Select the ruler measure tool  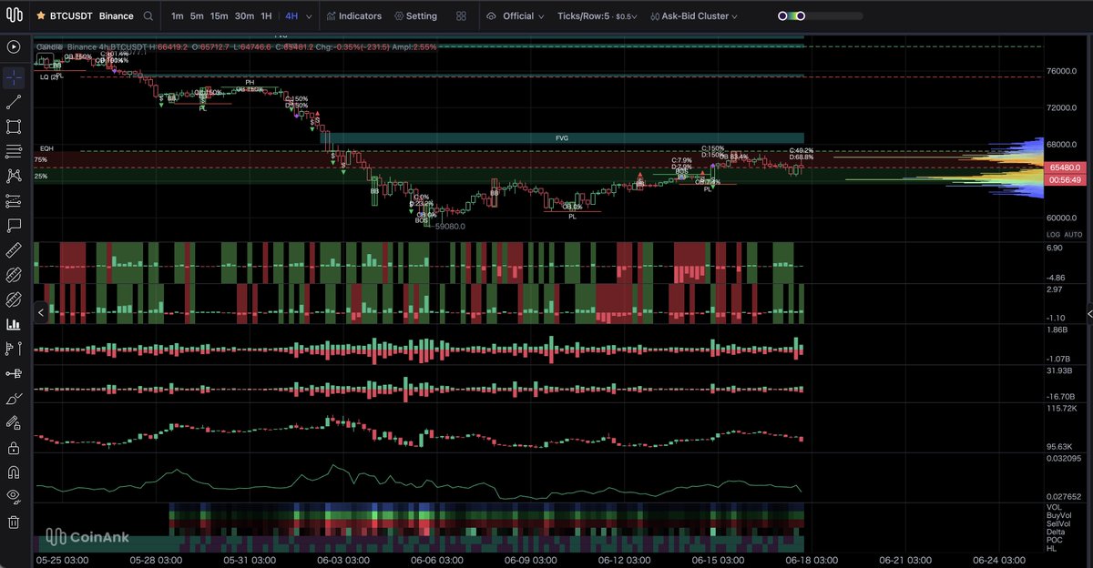(14, 249)
